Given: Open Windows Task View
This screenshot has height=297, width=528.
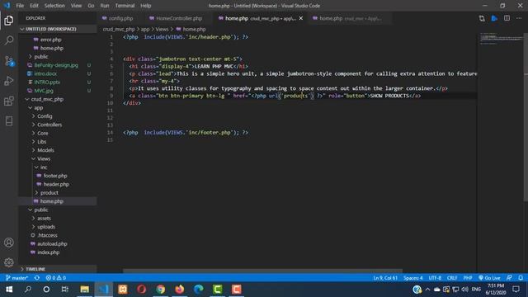Looking at the screenshot, I should (65, 290).
